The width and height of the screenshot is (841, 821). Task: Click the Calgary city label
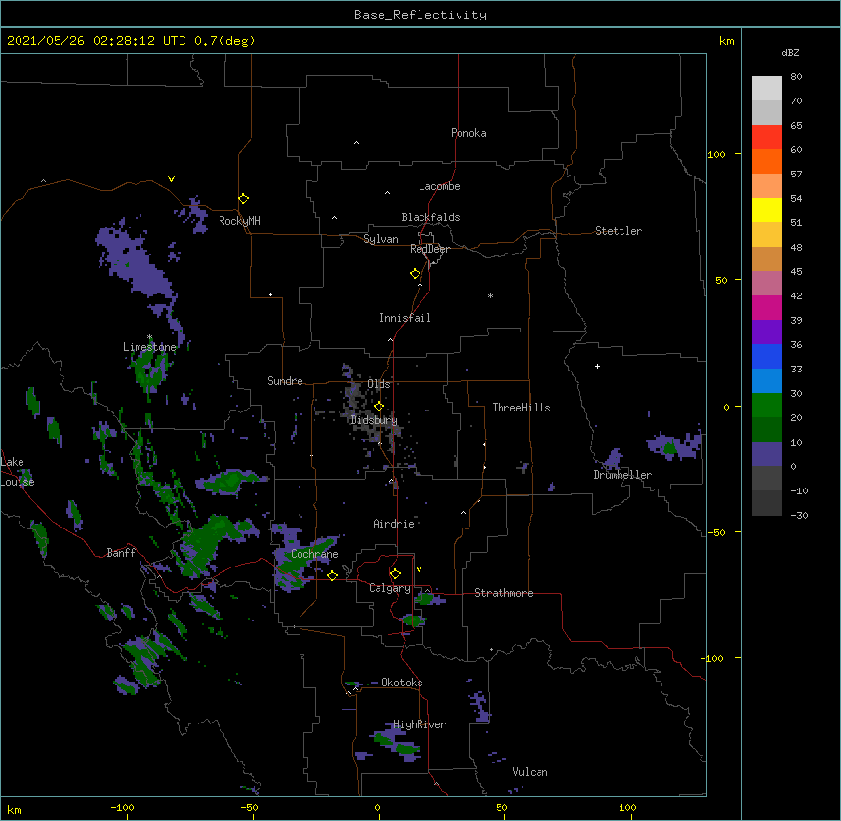click(x=389, y=588)
